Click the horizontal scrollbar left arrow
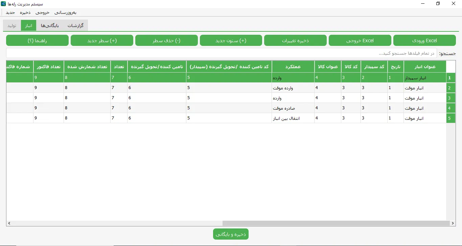The width and height of the screenshot is (462, 246). (9, 223)
